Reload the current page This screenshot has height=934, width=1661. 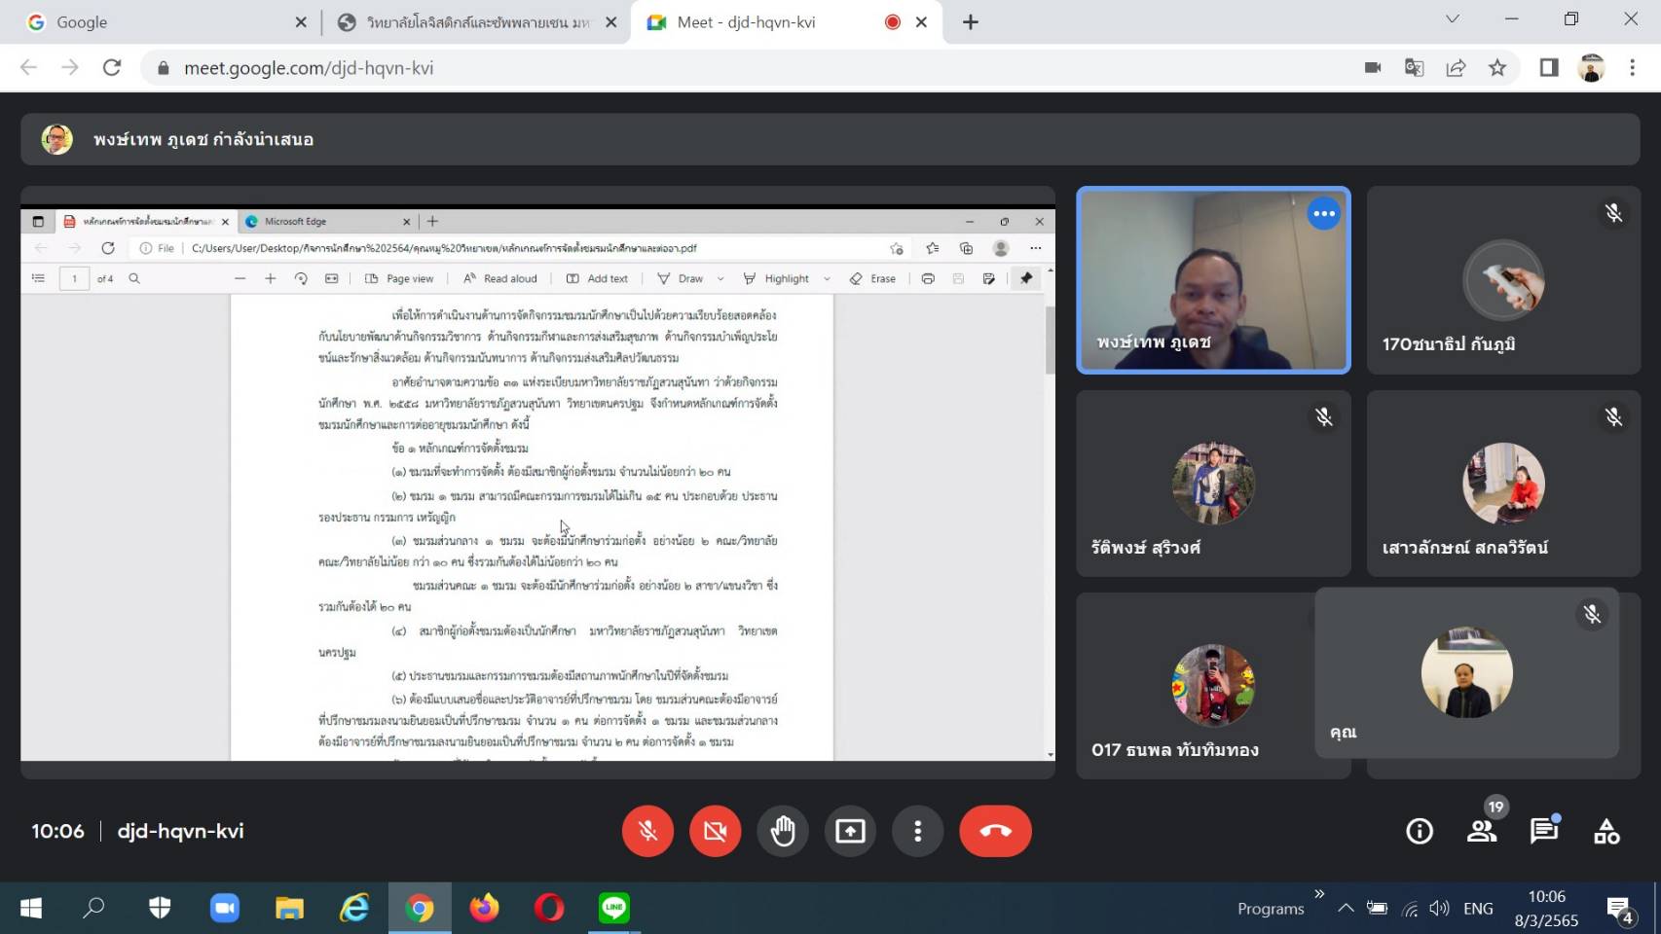coord(112,68)
